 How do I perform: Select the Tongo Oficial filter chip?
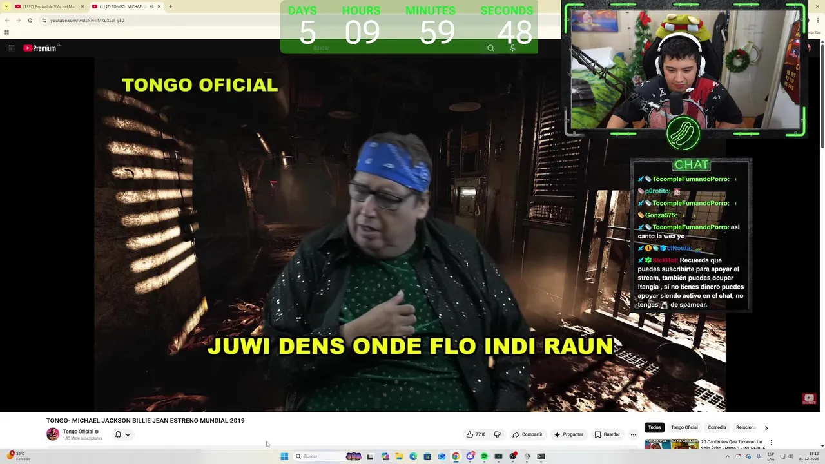tap(684, 427)
